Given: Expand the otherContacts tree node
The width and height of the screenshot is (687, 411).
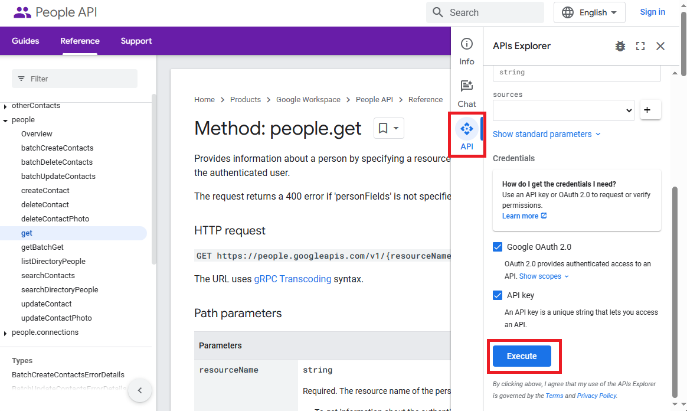Looking at the screenshot, I should pos(5,106).
